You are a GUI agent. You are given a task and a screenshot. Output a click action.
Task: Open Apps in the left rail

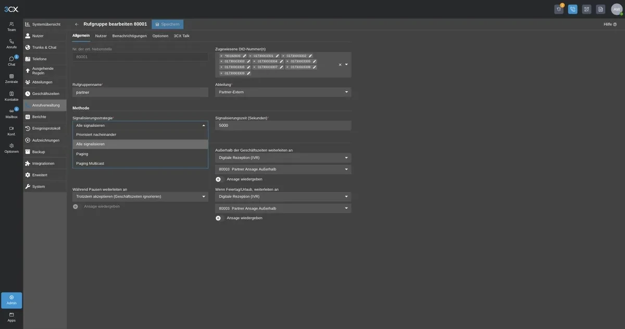point(11,317)
